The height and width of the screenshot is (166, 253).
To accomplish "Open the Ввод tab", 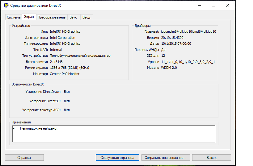I will 86,17.
